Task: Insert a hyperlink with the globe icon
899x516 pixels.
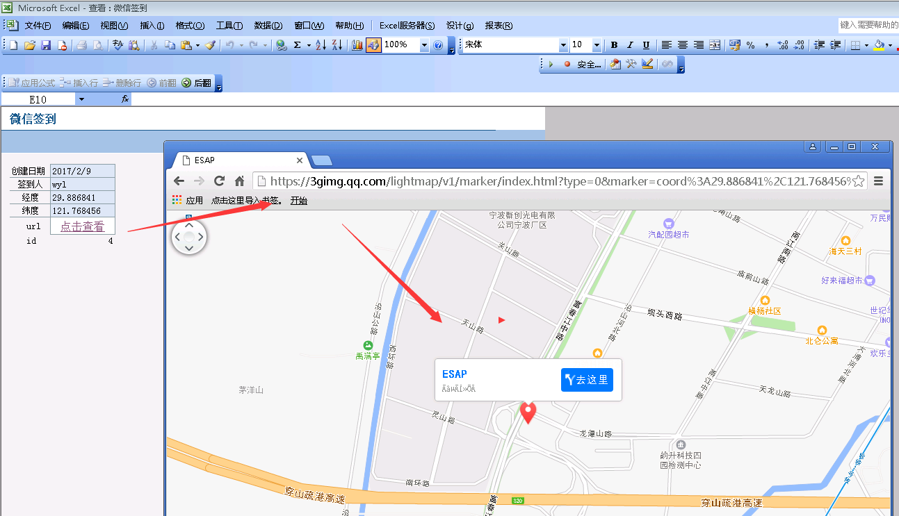Action: (x=281, y=45)
